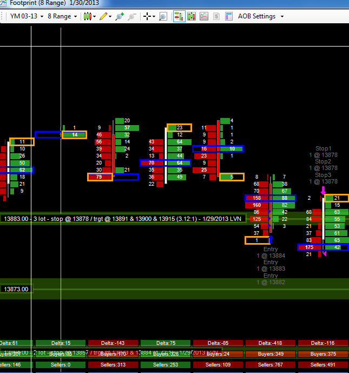Click the Delta:-418 bar label

(271, 343)
